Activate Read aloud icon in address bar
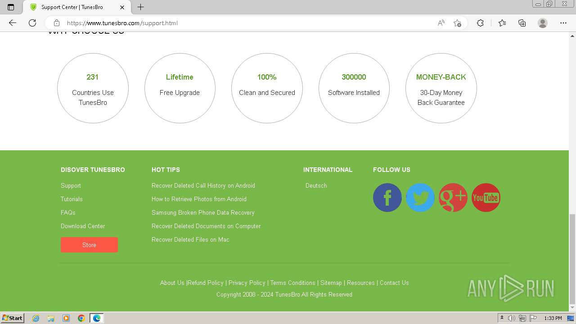 pyautogui.click(x=441, y=23)
